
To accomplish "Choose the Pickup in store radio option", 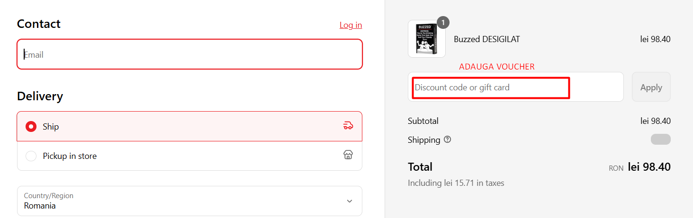I will 31,156.
